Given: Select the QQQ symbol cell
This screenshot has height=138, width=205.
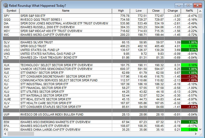Looking at the screenshot, I should pos(11,20).
